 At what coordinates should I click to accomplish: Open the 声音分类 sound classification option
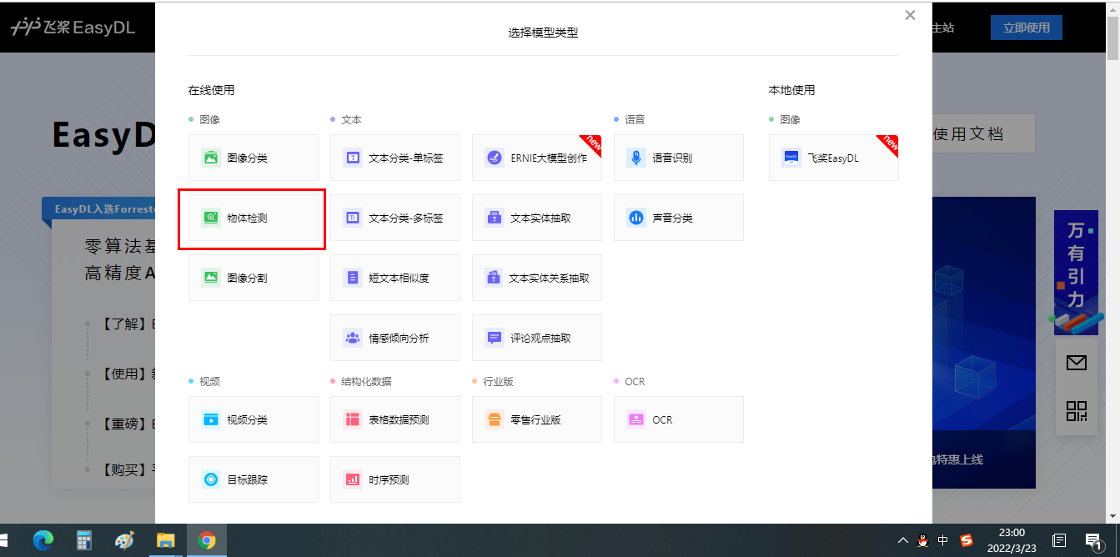[x=678, y=218]
